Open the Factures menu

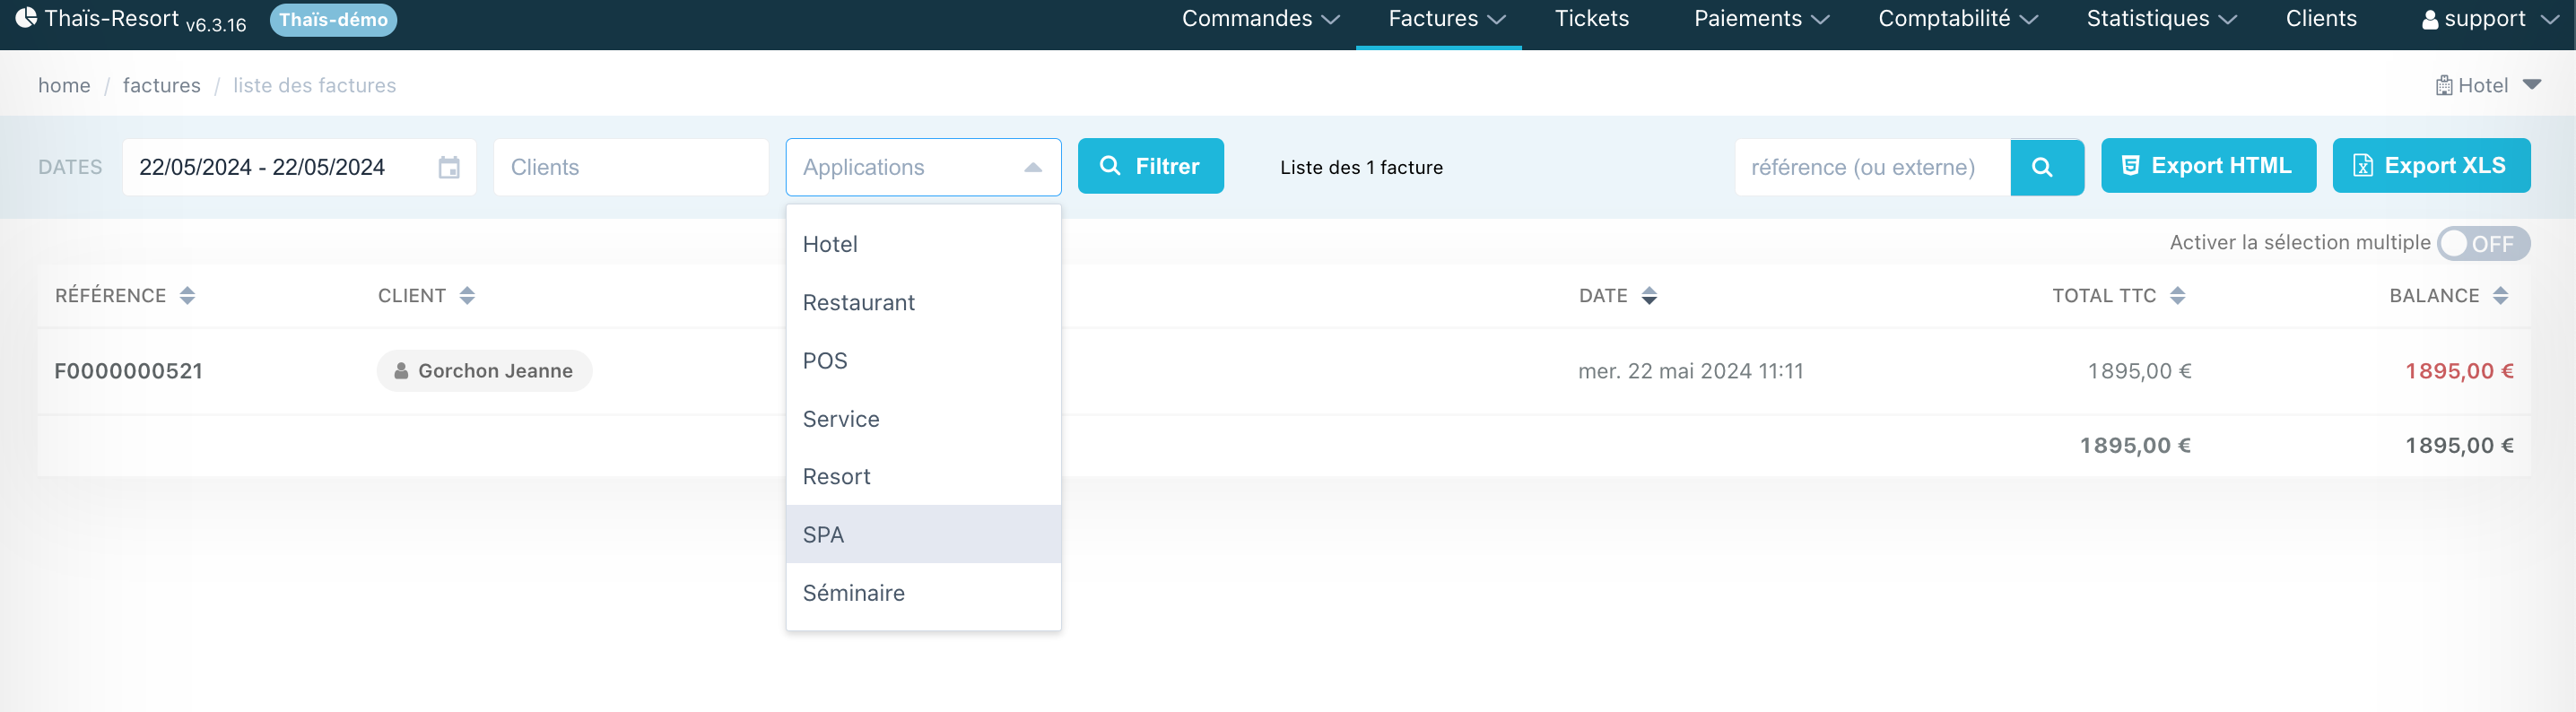click(1446, 19)
